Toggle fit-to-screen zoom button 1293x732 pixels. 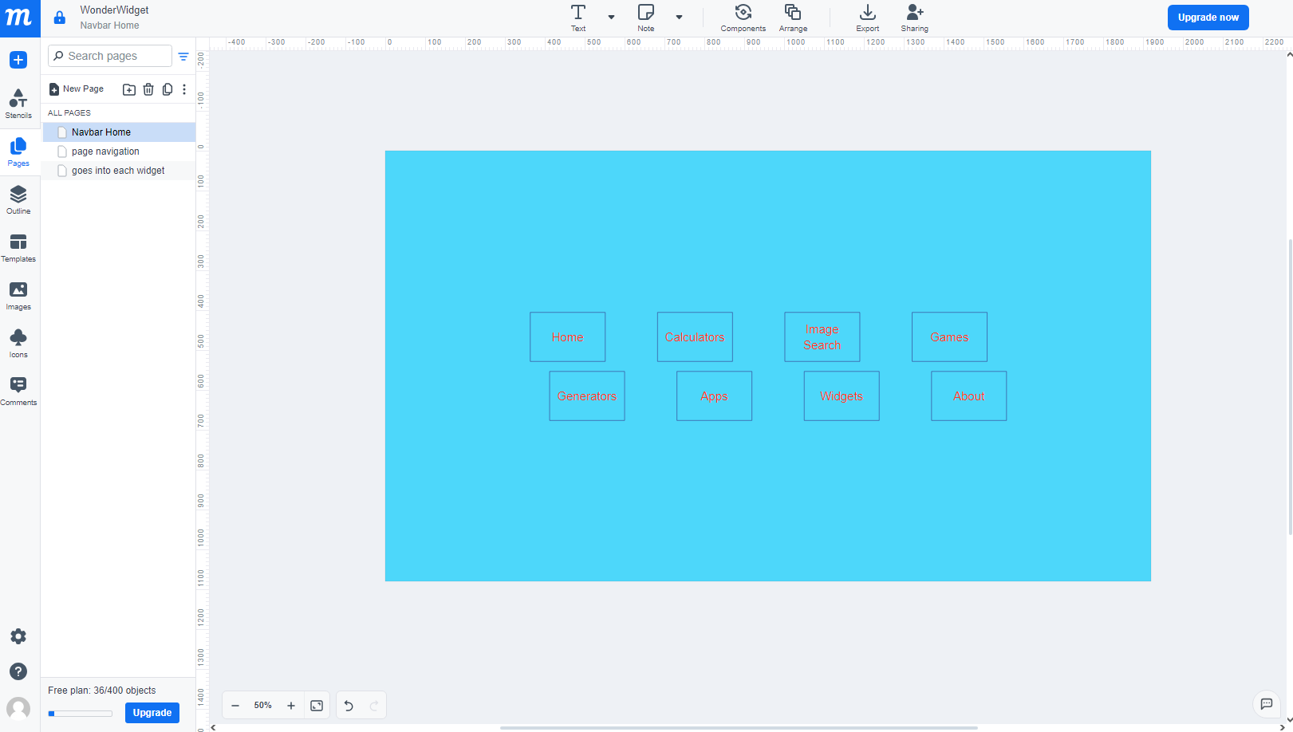pyautogui.click(x=317, y=706)
